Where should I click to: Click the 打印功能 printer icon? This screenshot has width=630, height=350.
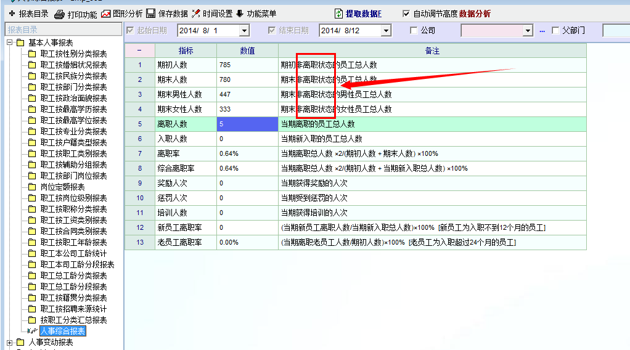pyautogui.click(x=59, y=14)
